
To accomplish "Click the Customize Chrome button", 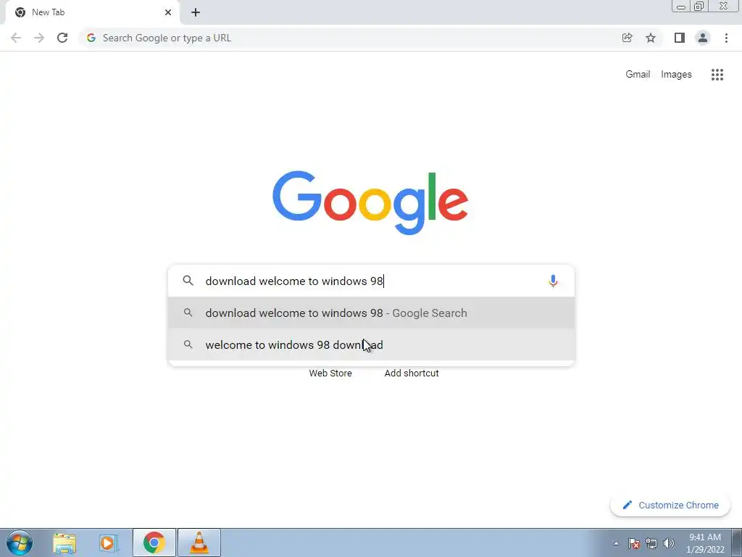I will tap(670, 505).
